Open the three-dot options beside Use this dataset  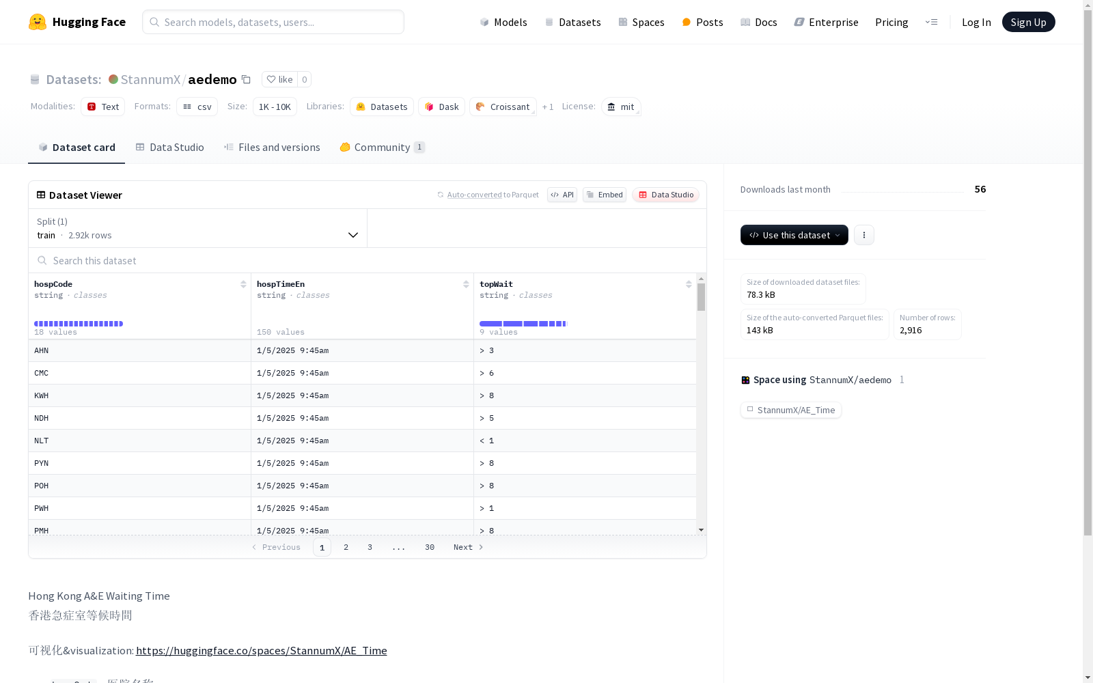pos(864,235)
